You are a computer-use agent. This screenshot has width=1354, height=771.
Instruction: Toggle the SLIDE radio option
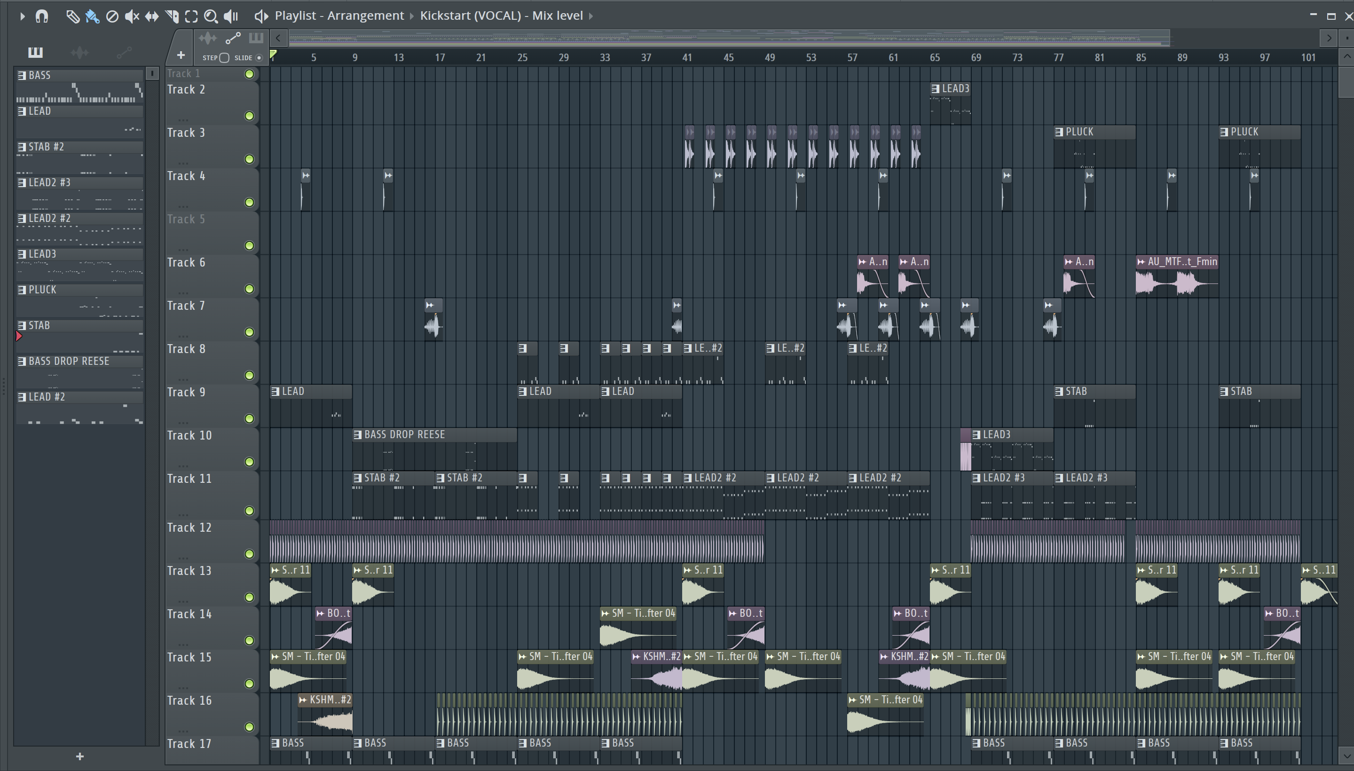[259, 58]
